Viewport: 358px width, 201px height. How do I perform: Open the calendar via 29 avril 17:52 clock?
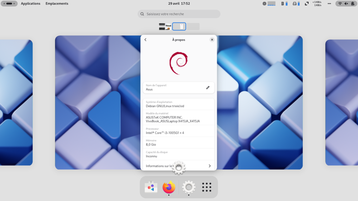click(179, 4)
